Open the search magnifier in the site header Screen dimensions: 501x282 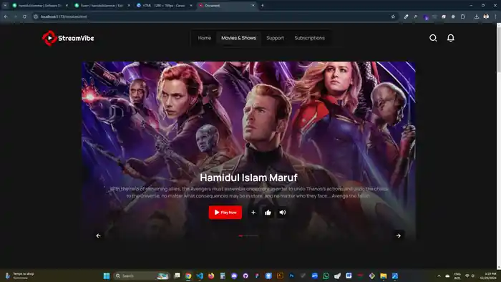click(433, 38)
